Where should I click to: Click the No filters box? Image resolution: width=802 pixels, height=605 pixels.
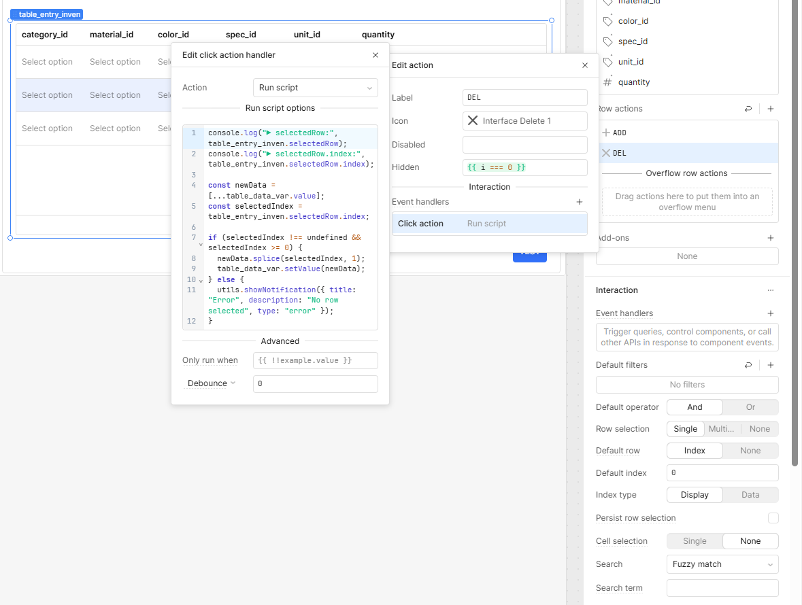[x=687, y=385]
